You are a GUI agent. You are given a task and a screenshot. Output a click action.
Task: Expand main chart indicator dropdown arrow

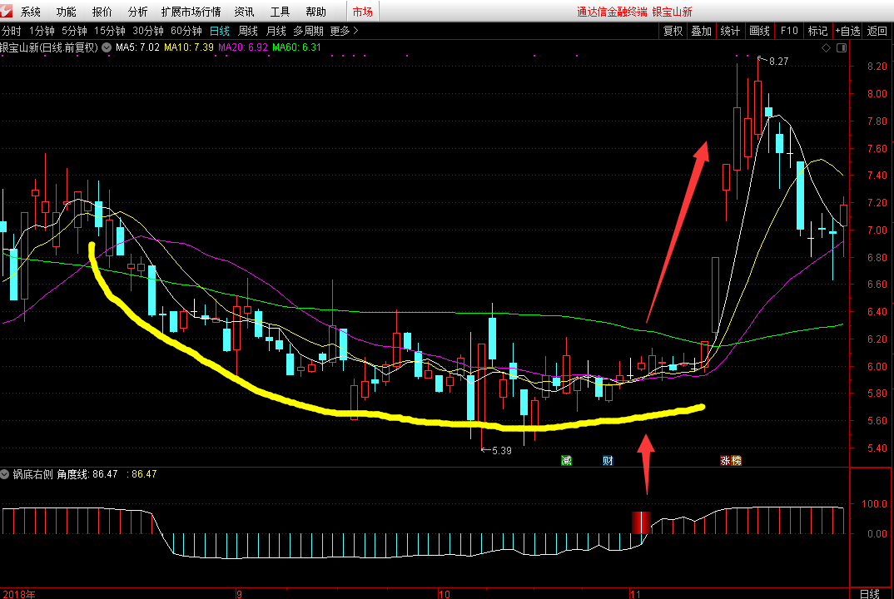(x=107, y=48)
